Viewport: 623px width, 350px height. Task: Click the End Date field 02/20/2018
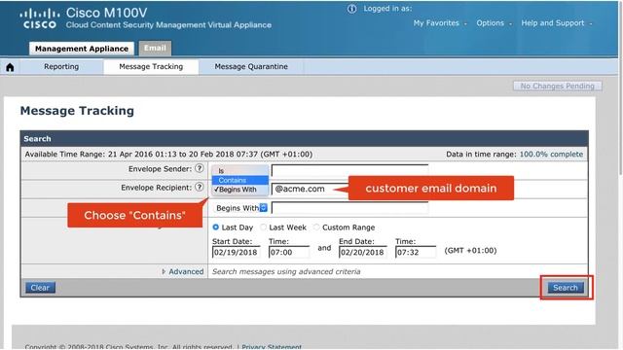362,253
